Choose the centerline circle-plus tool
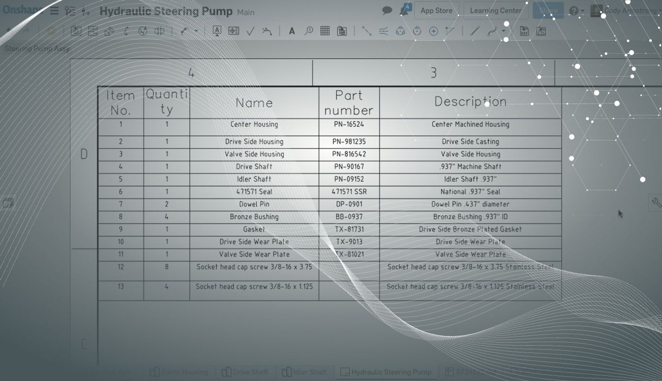The image size is (662, 381). [433, 31]
